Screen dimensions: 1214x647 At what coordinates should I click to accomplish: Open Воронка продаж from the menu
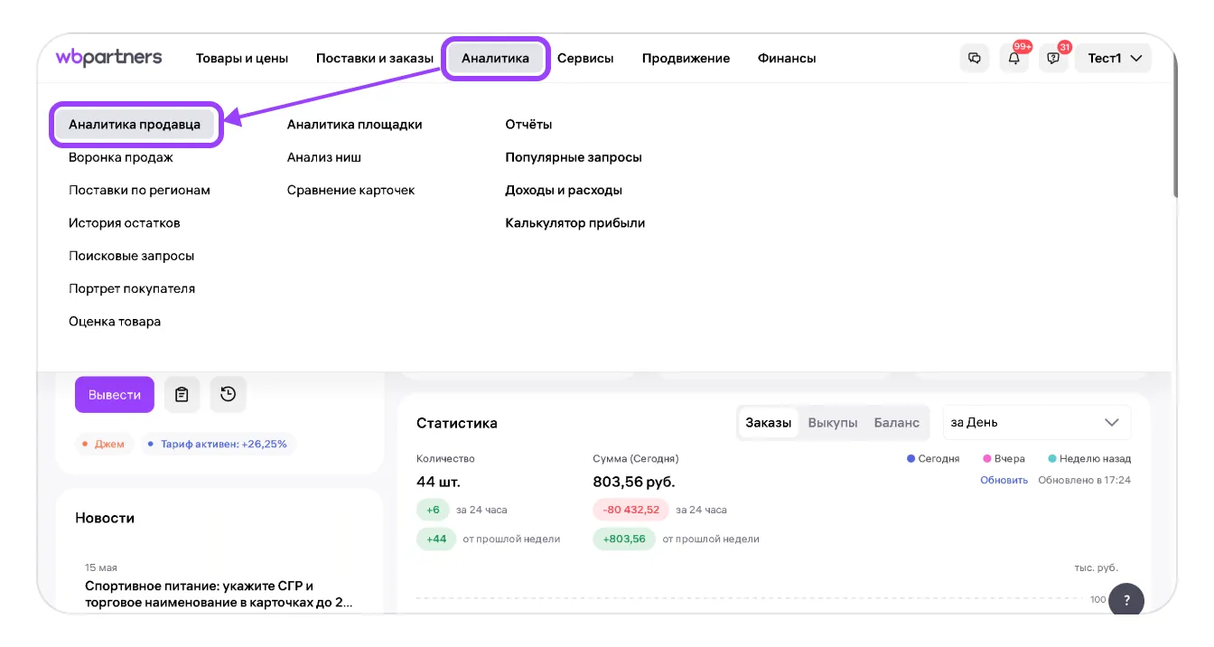121,157
